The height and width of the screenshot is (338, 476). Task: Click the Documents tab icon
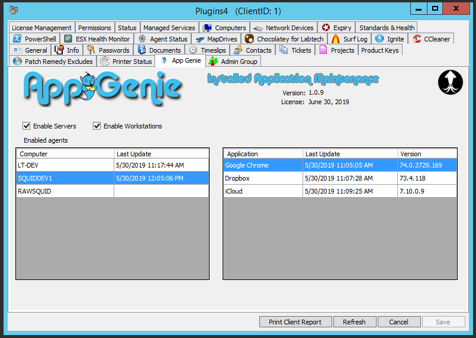pos(141,50)
